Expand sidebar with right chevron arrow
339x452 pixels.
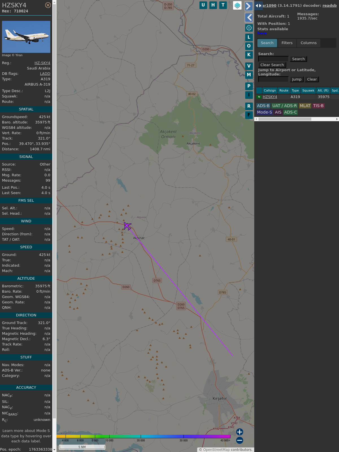(249, 6)
